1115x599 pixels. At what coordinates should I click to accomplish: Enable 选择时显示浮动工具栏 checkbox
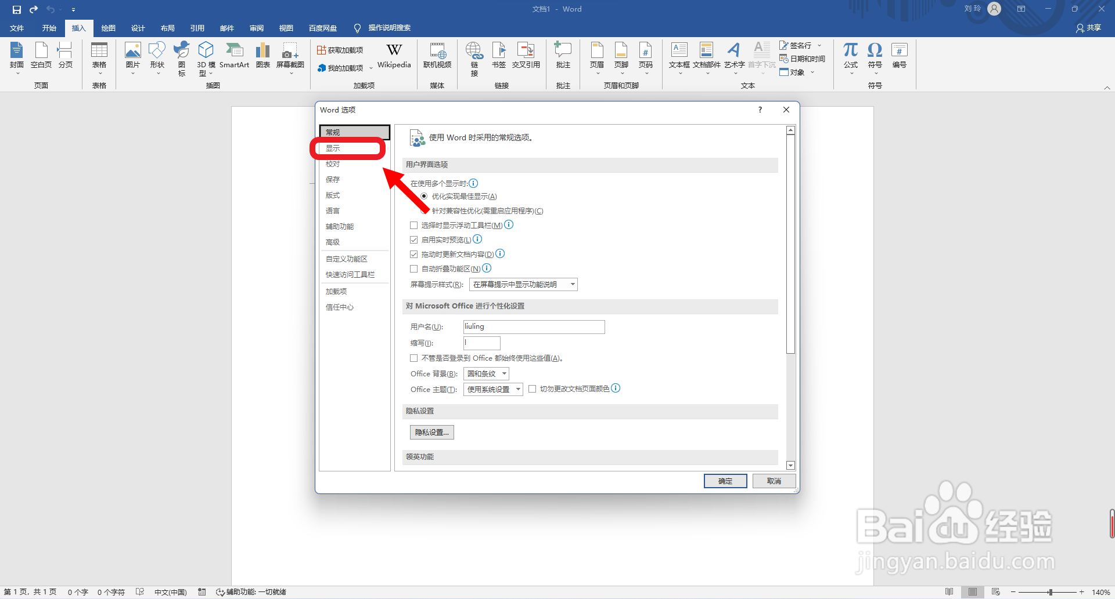point(414,226)
